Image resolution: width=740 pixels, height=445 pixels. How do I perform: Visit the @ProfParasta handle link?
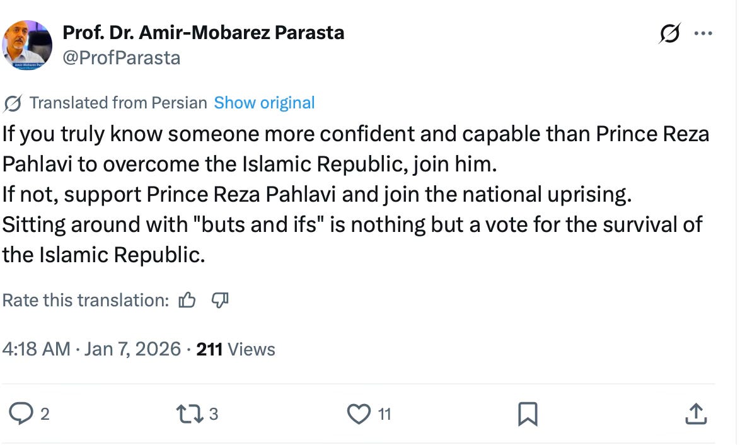coord(121,58)
